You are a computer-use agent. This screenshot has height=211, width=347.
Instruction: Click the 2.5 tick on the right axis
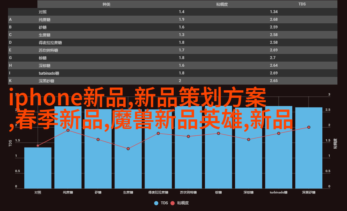[328, 110]
